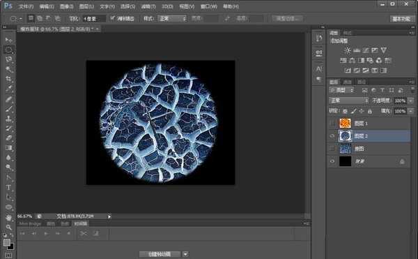
Task: Hide the 图层 2 layer visibility
Action: point(332,136)
